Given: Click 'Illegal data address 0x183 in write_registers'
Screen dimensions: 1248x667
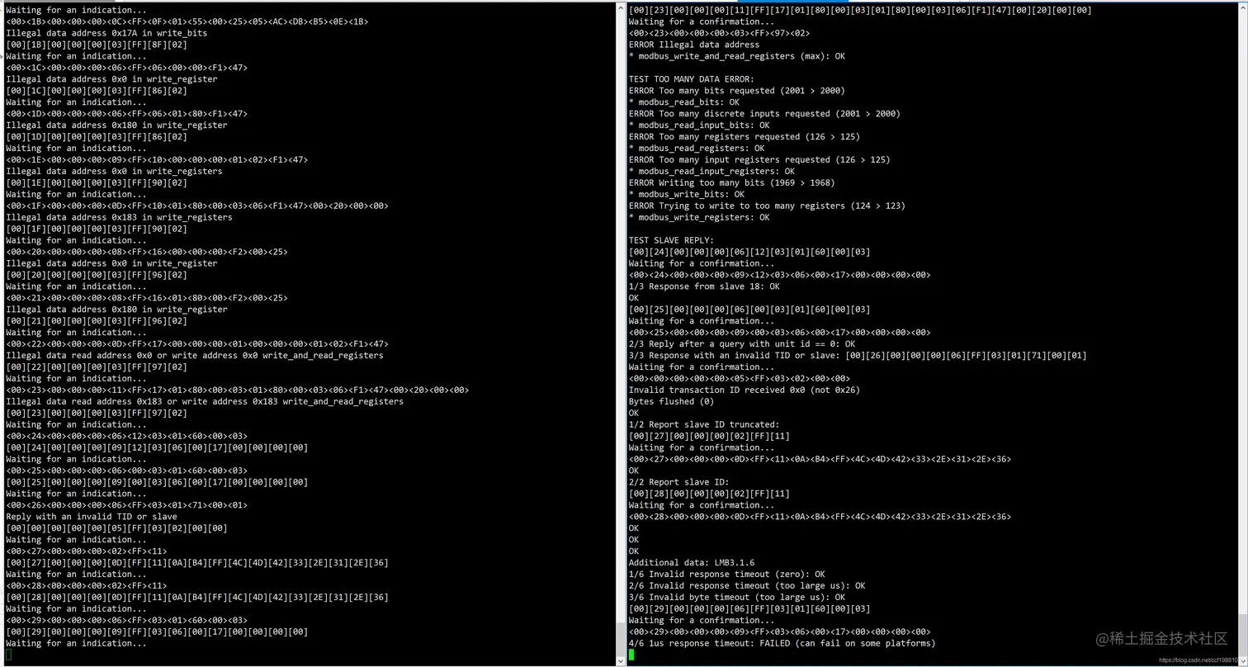Looking at the screenshot, I should (119, 217).
